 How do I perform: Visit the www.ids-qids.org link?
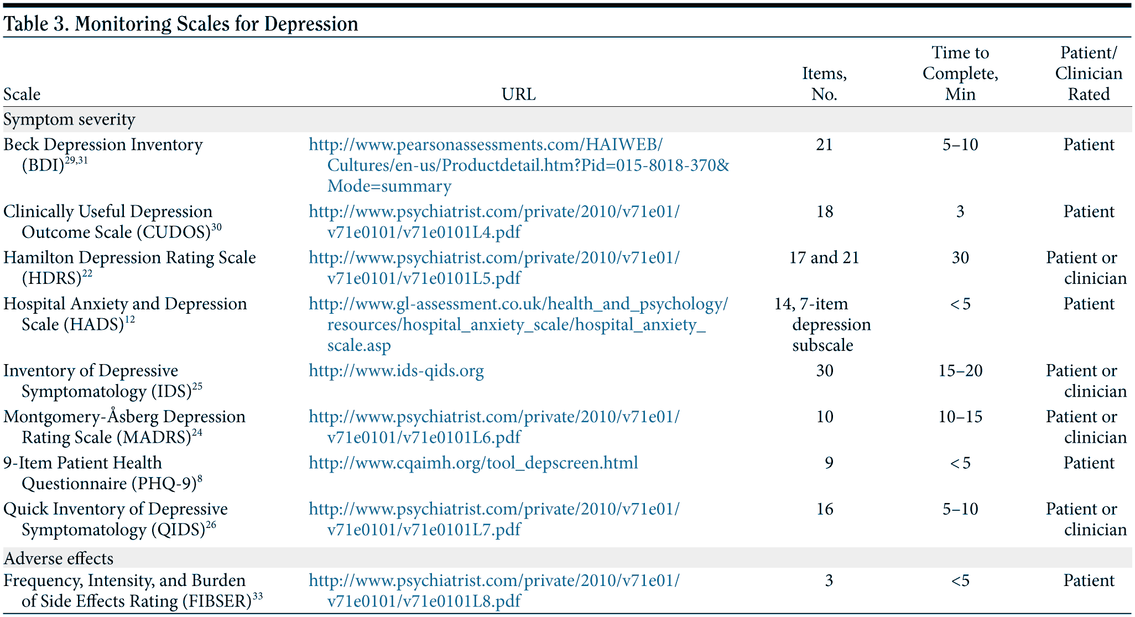(396, 371)
